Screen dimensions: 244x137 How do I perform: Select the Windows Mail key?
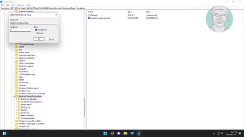tap(24, 91)
